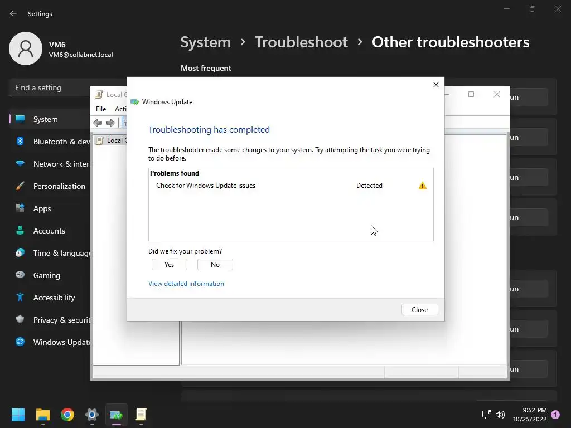Click the yellow warning icon next to Detected
The height and width of the screenshot is (428, 571).
pyautogui.click(x=423, y=186)
